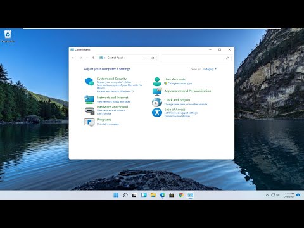
Task: Click Optimize visual display link
Action: (x=177, y=116)
